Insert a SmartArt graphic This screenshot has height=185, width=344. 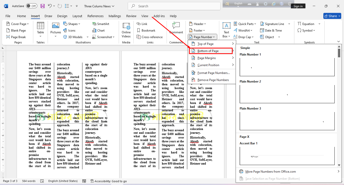101,24
